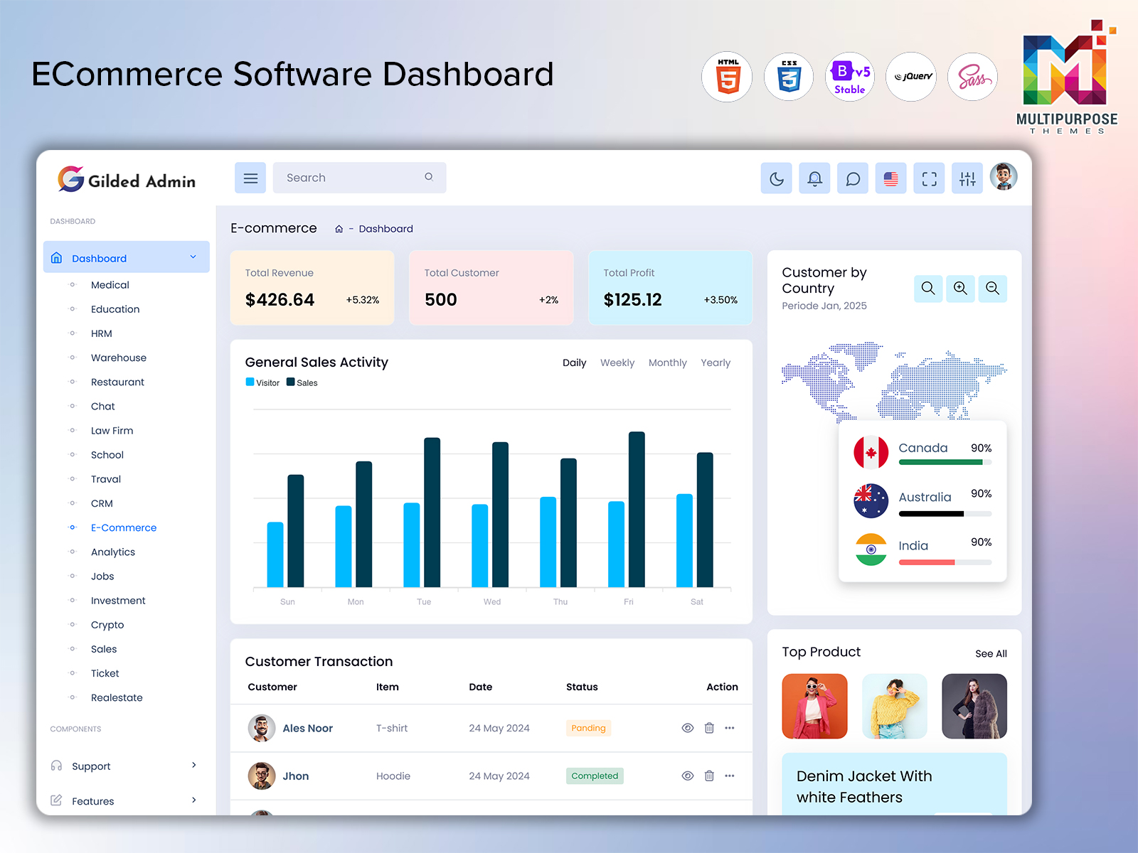Open School dashboard in sidebar

107,455
